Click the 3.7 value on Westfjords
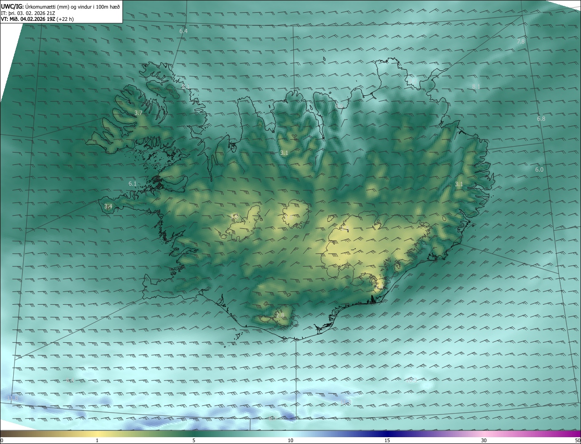 pyautogui.click(x=138, y=113)
